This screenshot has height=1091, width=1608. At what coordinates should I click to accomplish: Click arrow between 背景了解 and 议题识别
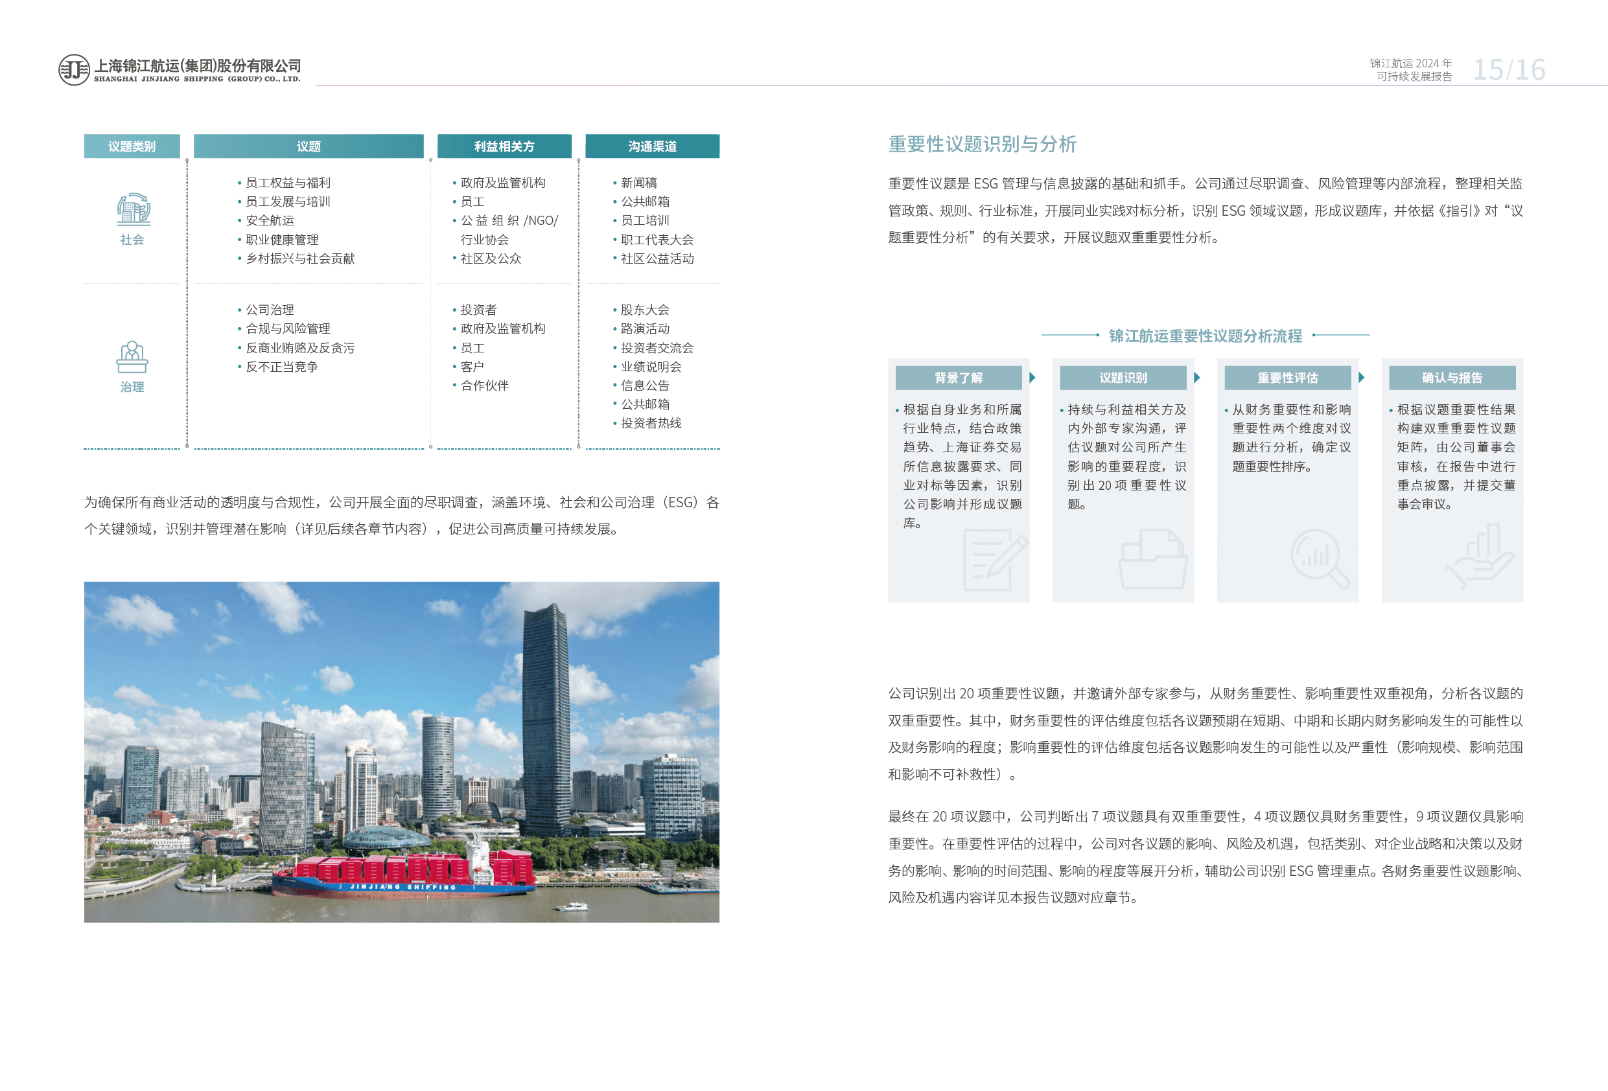1033,378
